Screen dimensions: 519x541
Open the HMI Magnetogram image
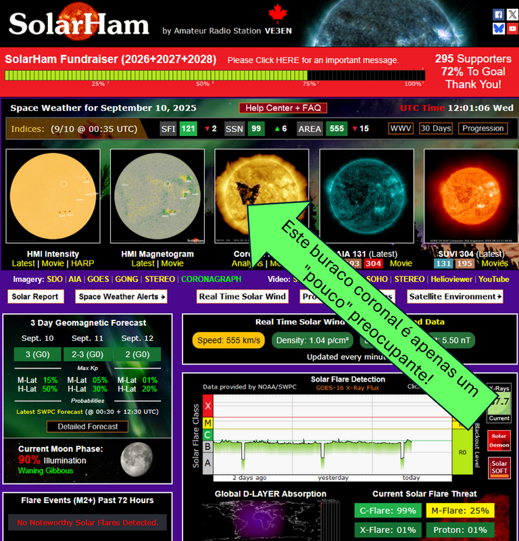pyautogui.click(x=157, y=196)
